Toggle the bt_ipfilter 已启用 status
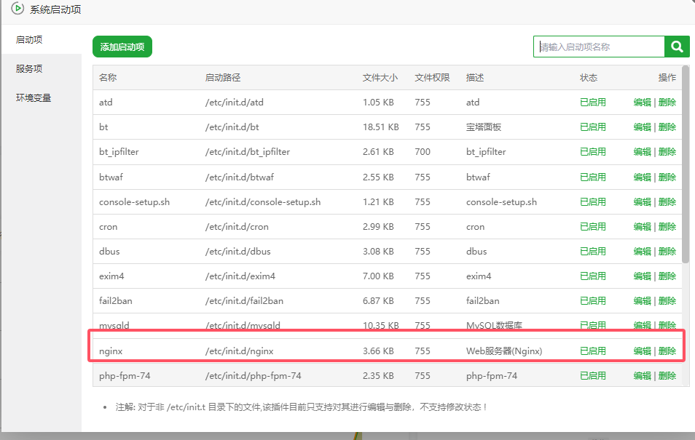This screenshot has width=695, height=440. point(592,152)
